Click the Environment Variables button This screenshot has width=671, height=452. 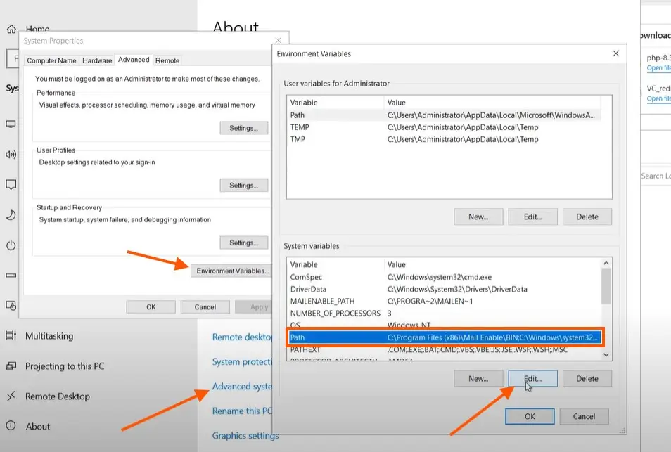point(231,271)
